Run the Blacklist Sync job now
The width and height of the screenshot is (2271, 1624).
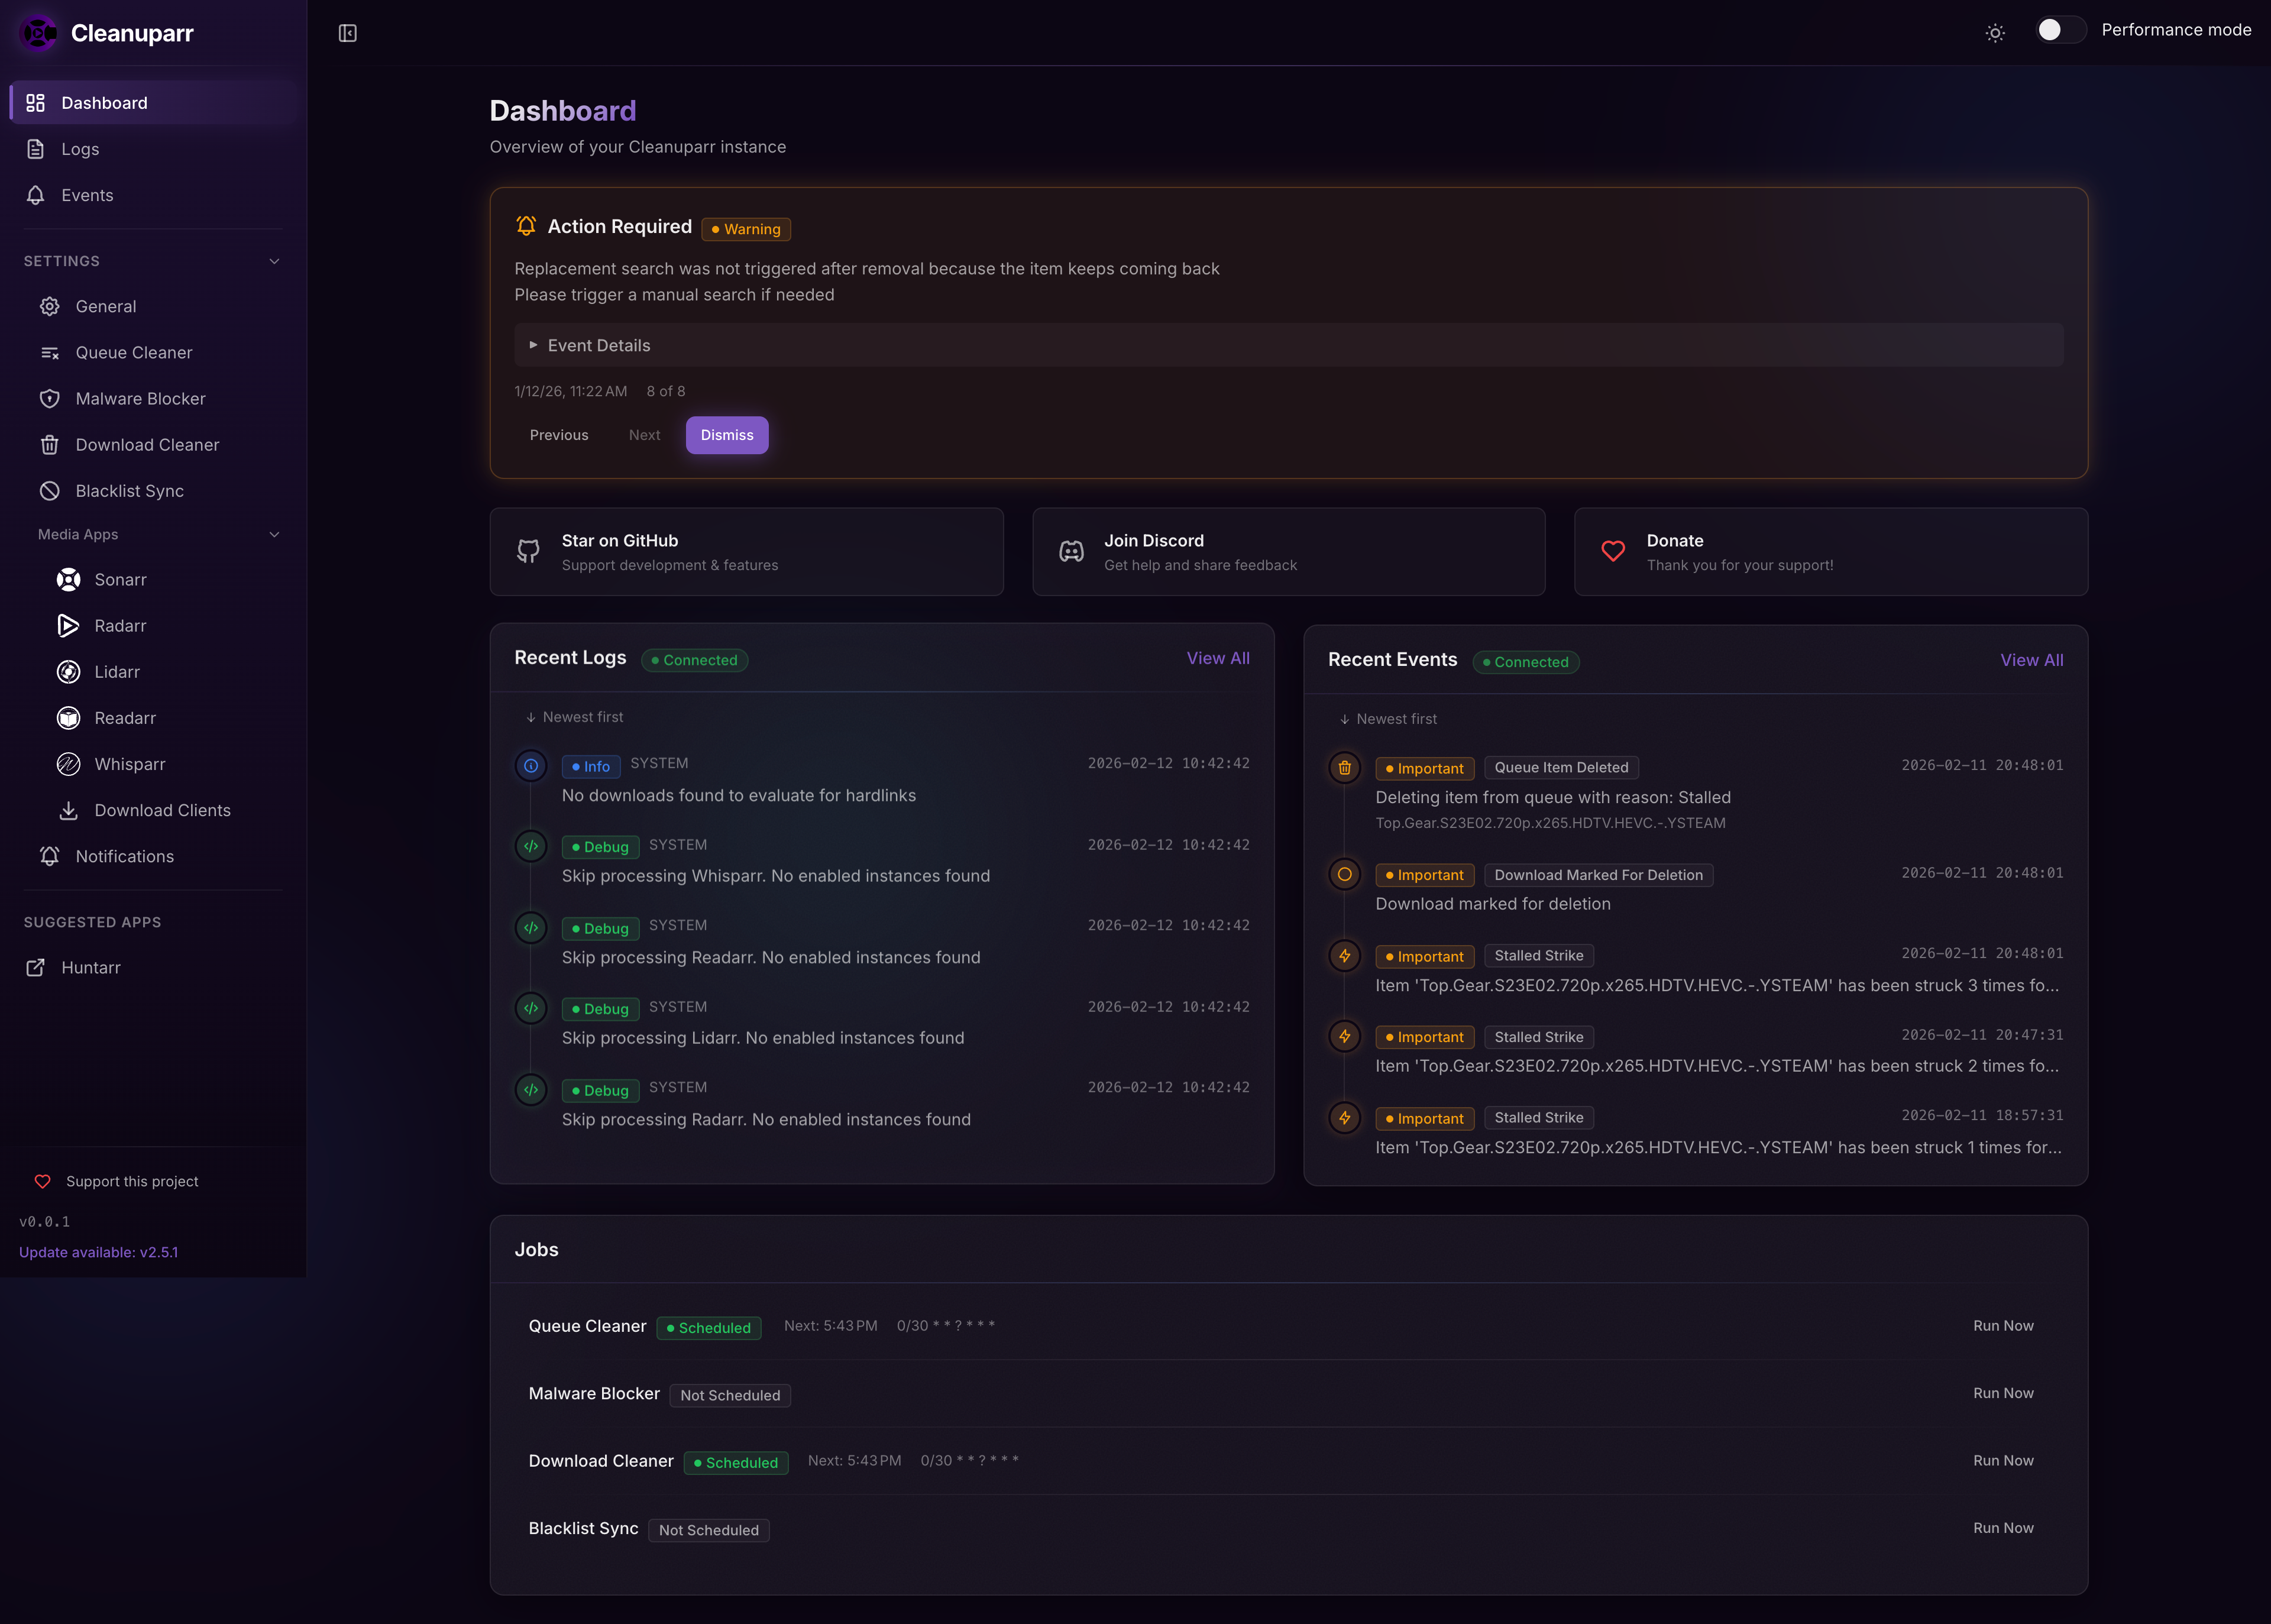click(x=2003, y=1528)
